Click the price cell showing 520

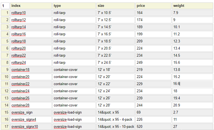[x=153, y=126]
